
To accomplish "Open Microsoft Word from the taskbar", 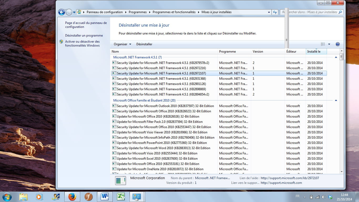I will [x=105, y=196].
